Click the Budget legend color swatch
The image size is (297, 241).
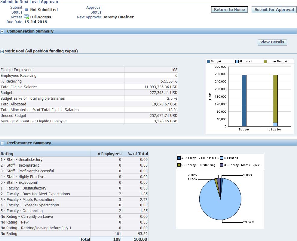(209, 61)
